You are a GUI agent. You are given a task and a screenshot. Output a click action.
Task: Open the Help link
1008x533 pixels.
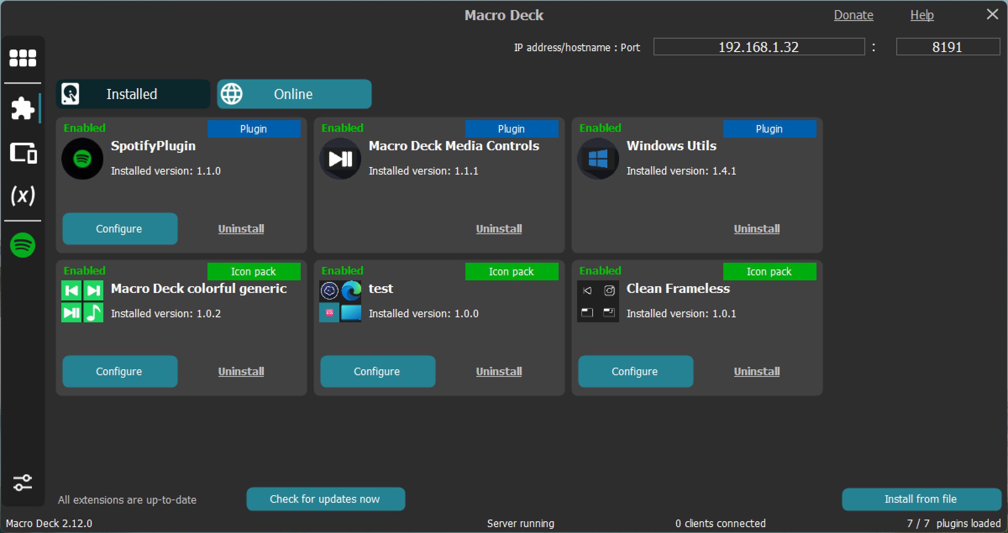(x=922, y=15)
